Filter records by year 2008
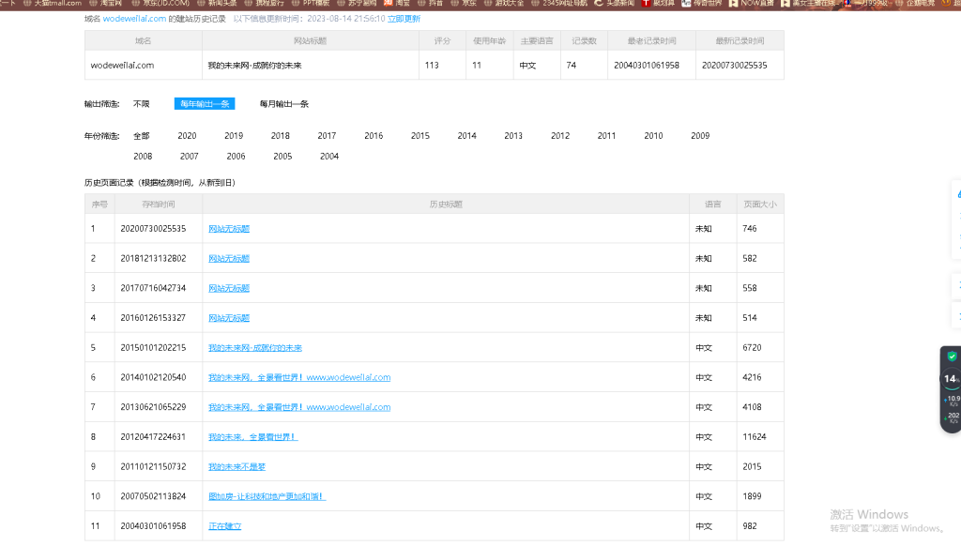Image resolution: width=961 pixels, height=546 pixels. pos(143,157)
